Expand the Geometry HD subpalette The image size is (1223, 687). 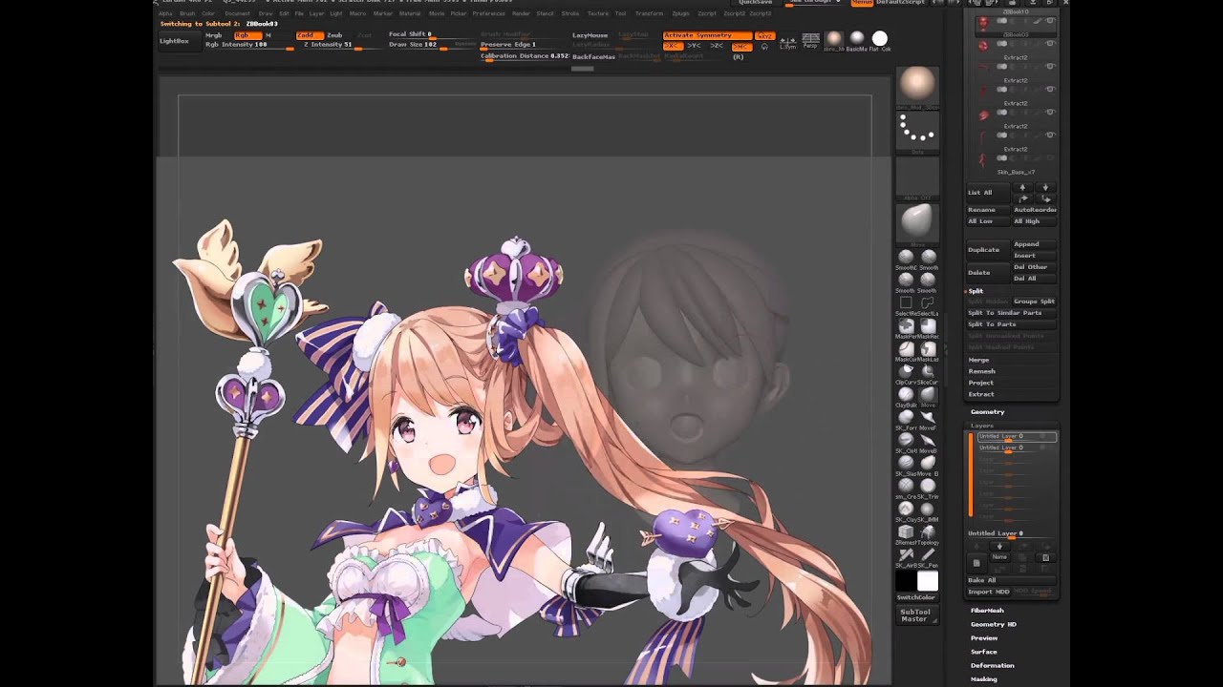[x=994, y=624]
